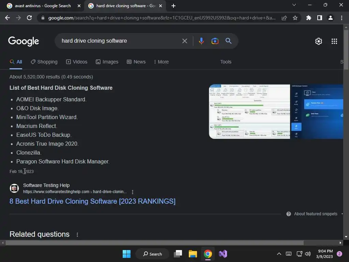Screen dimensions: 349x262
Task: Open result options three-dot menu
Action: coord(133,192)
